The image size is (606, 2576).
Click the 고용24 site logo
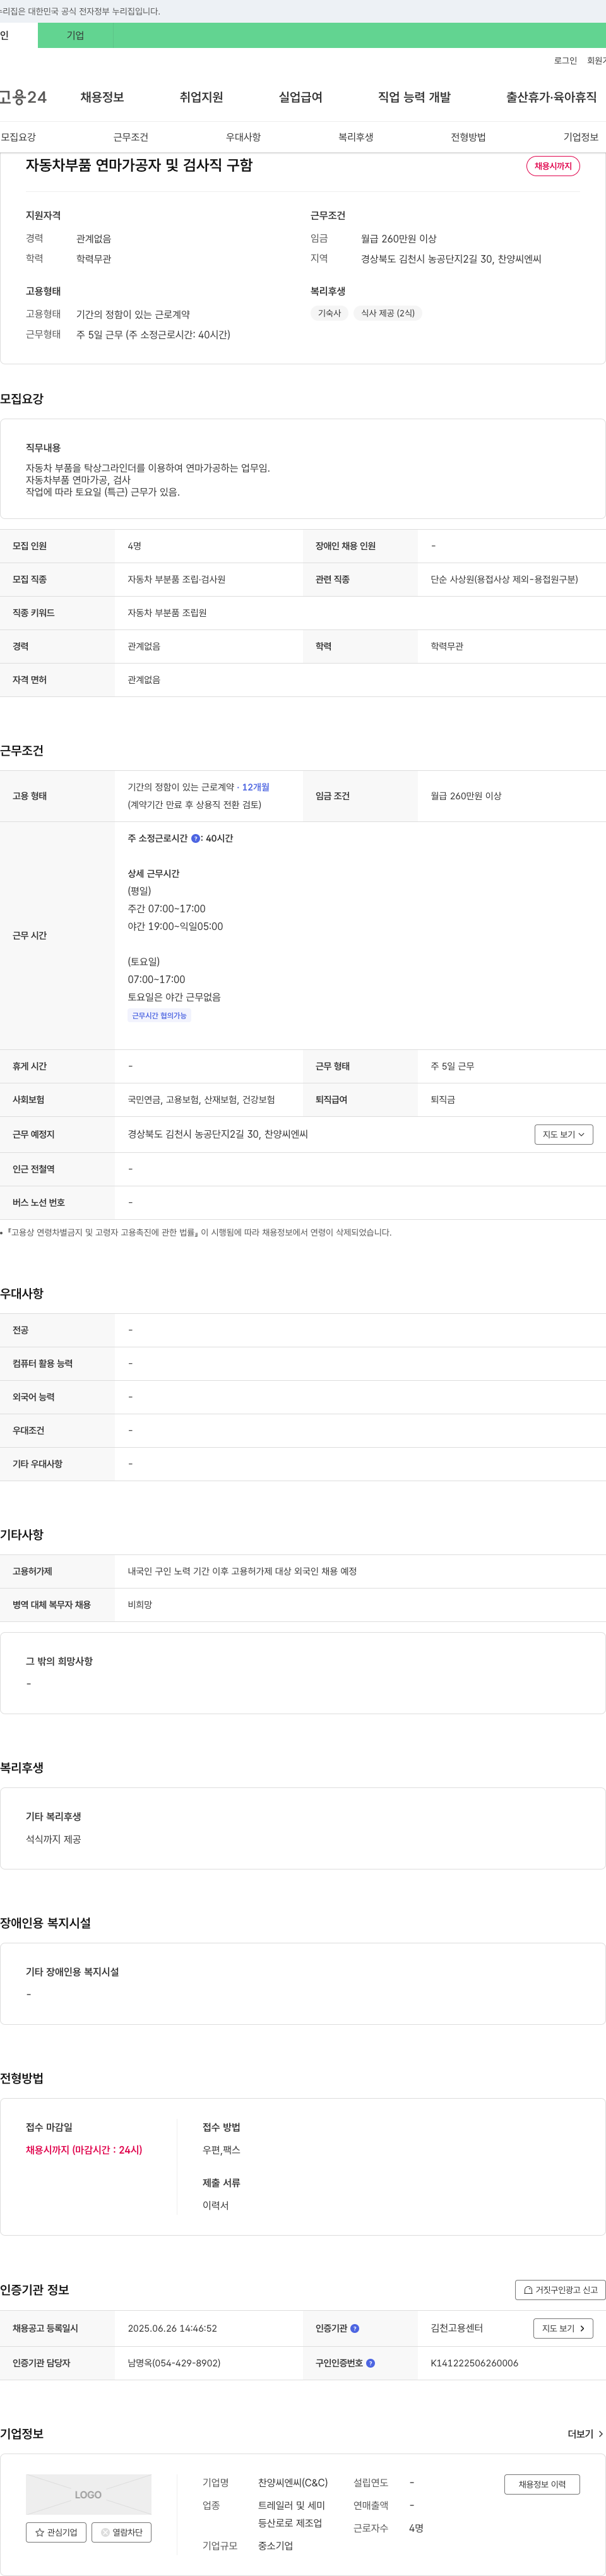[x=23, y=97]
